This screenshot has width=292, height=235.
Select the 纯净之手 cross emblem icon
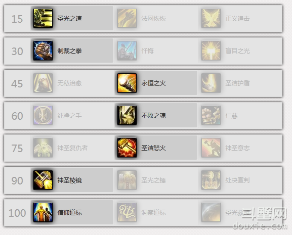coord(43,115)
